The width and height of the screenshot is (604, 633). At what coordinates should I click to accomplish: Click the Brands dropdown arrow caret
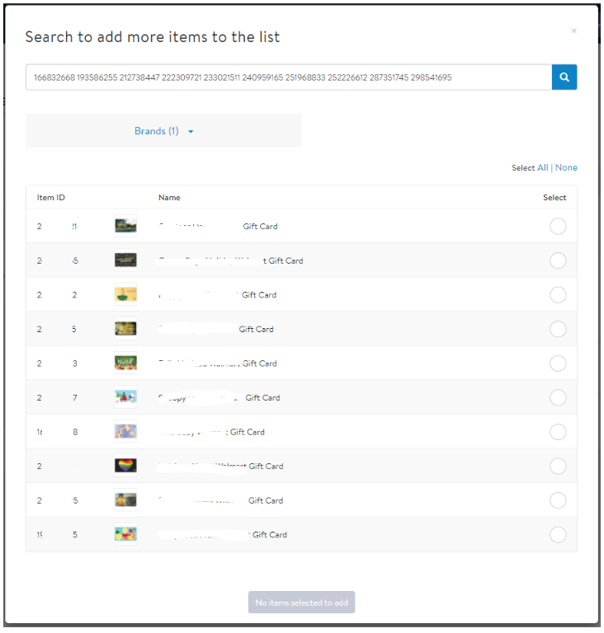pos(191,132)
